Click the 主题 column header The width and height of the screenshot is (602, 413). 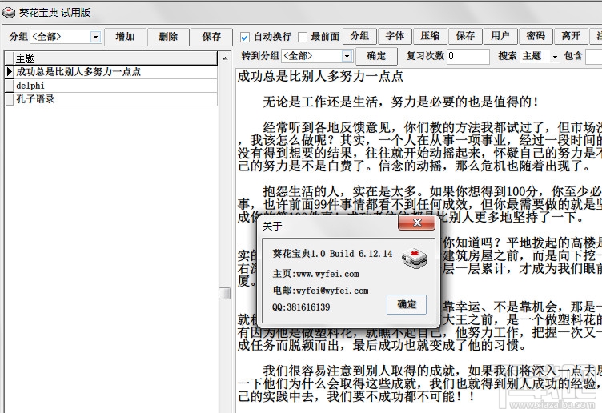click(x=115, y=58)
